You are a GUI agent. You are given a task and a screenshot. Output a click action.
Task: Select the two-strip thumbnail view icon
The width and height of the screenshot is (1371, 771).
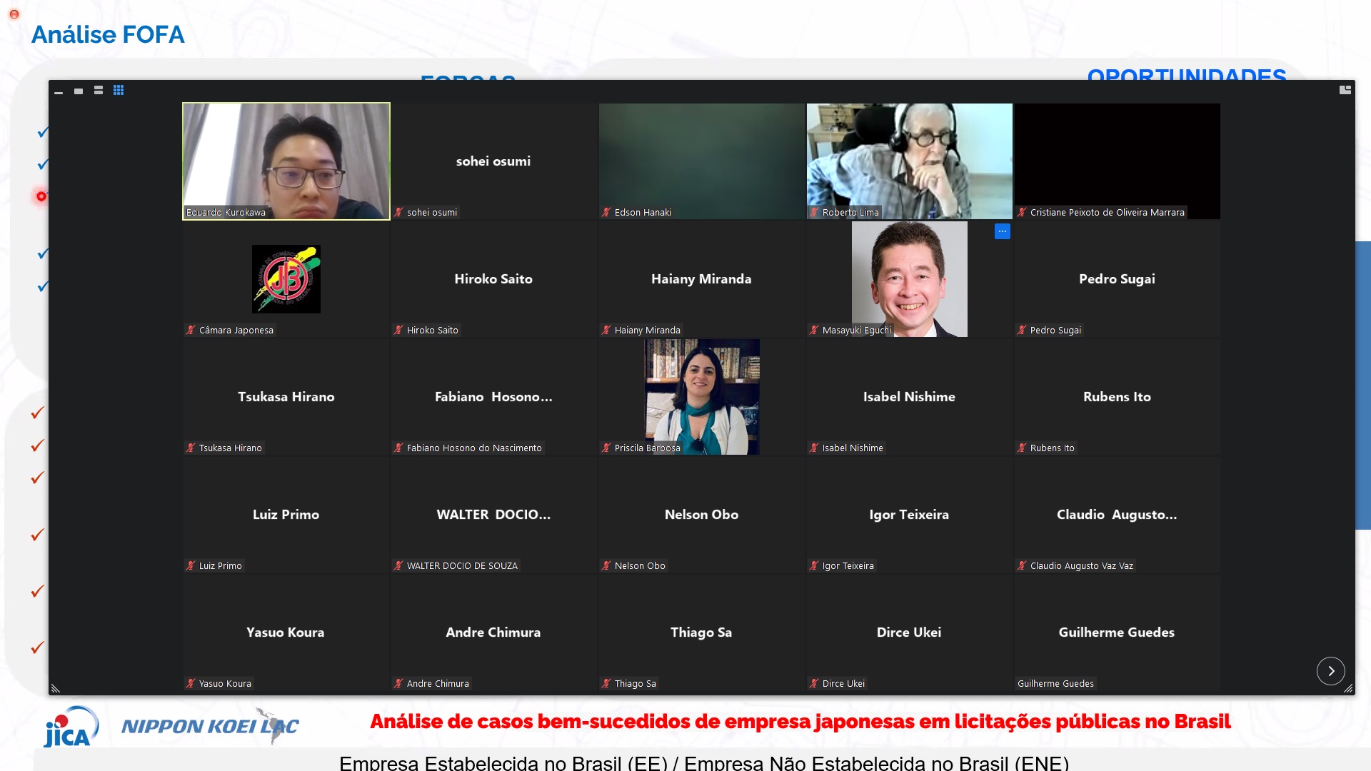pyautogui.click(x=99, y=91)
